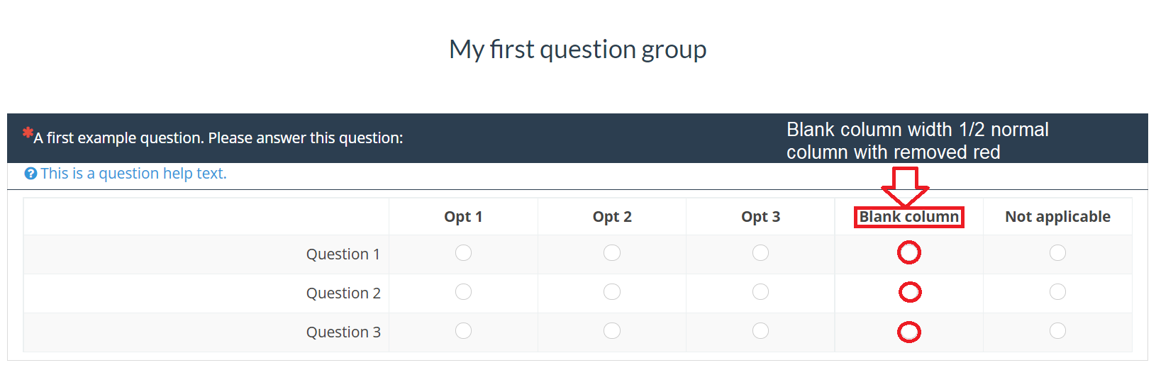1156x370 pixels.
Task: Select Opt 3 for Question 3
Action: coord(760,331)
